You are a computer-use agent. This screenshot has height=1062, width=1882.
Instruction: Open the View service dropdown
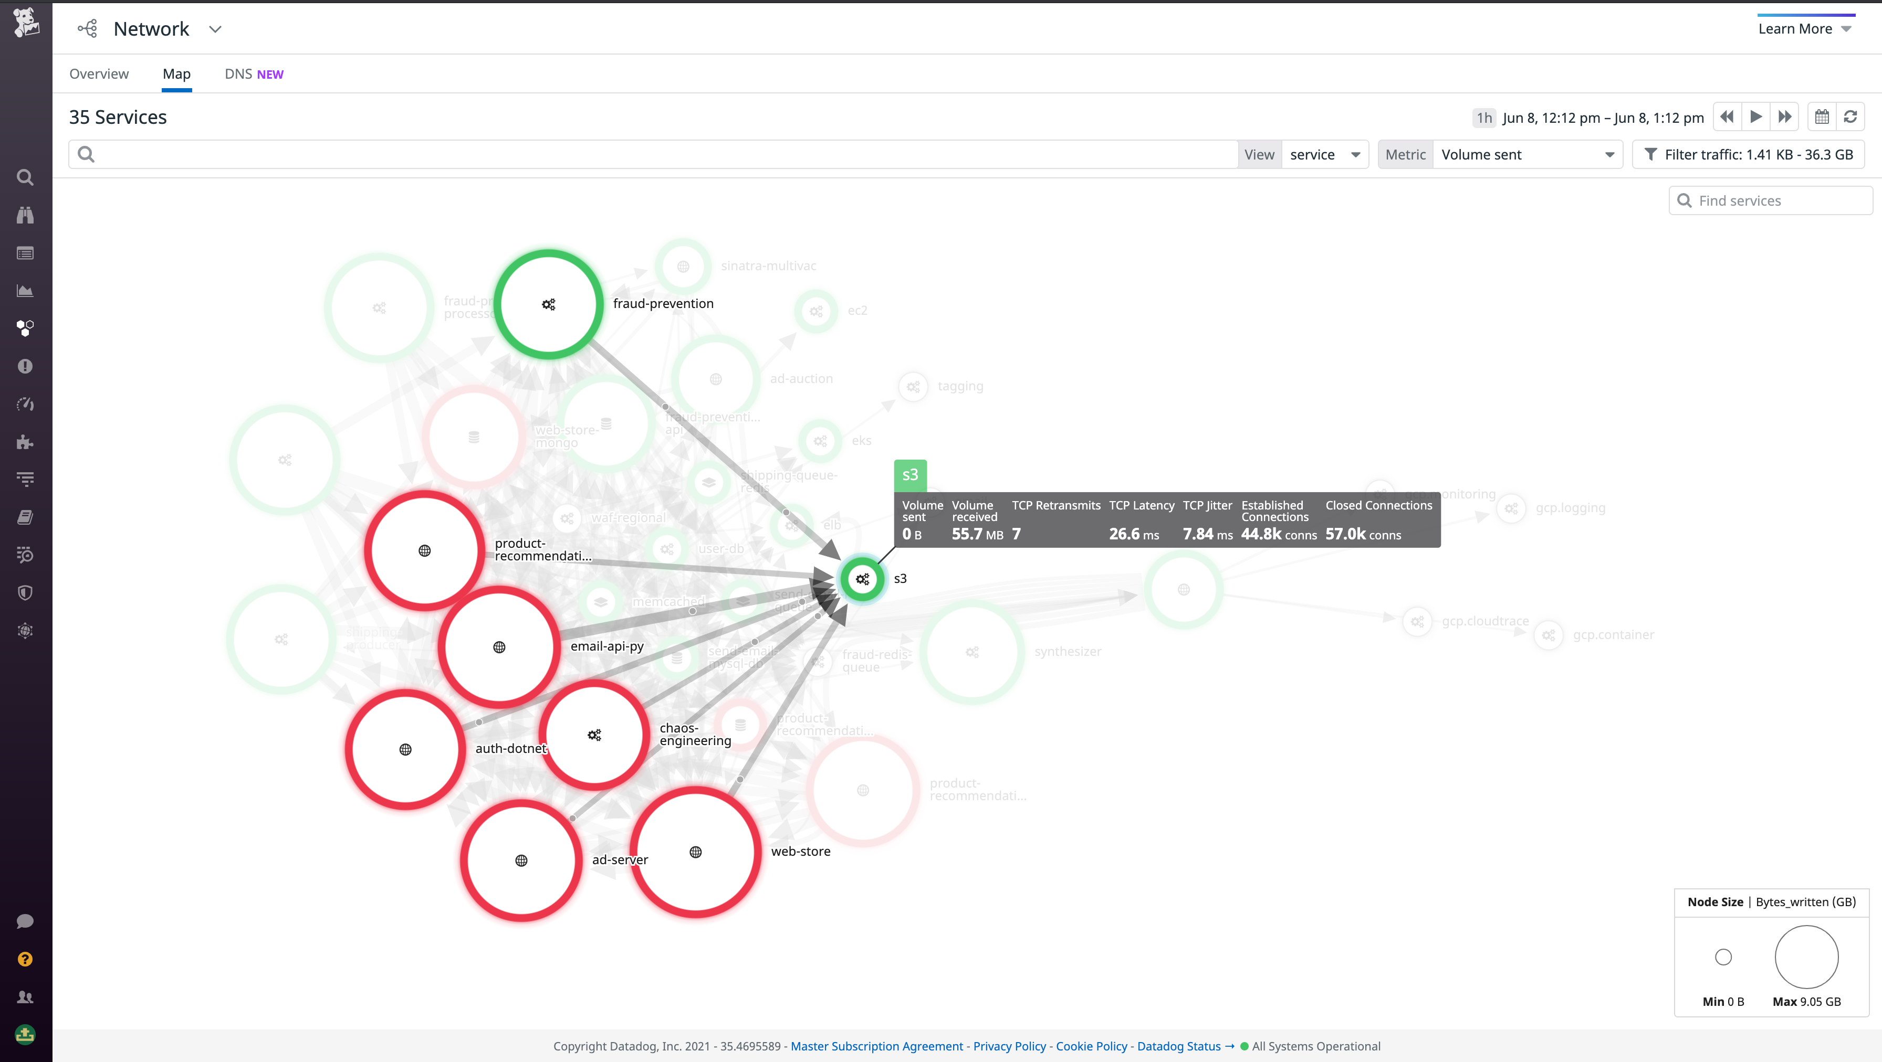(1324, 154)
